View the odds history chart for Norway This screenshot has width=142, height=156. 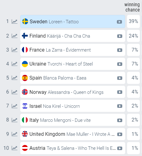(14, 92)
